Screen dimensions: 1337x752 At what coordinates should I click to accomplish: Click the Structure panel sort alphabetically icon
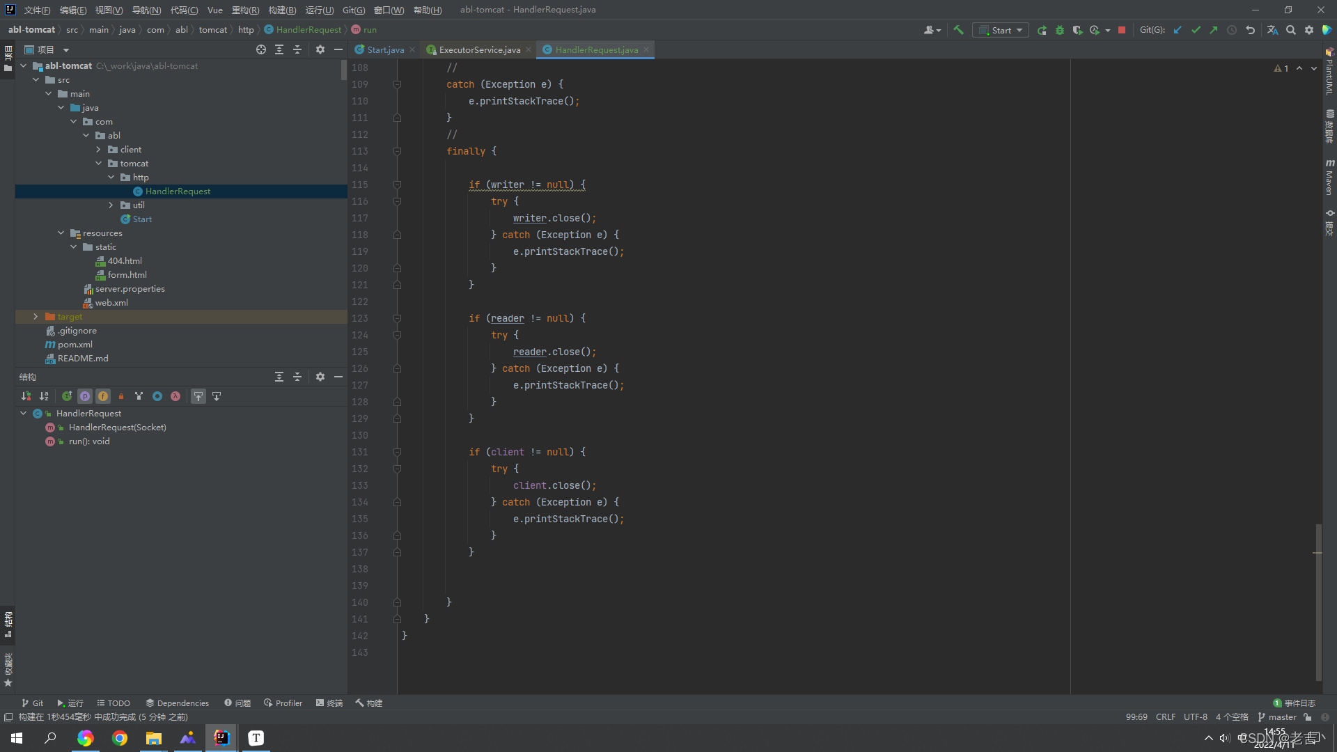(x=43, y=395)
